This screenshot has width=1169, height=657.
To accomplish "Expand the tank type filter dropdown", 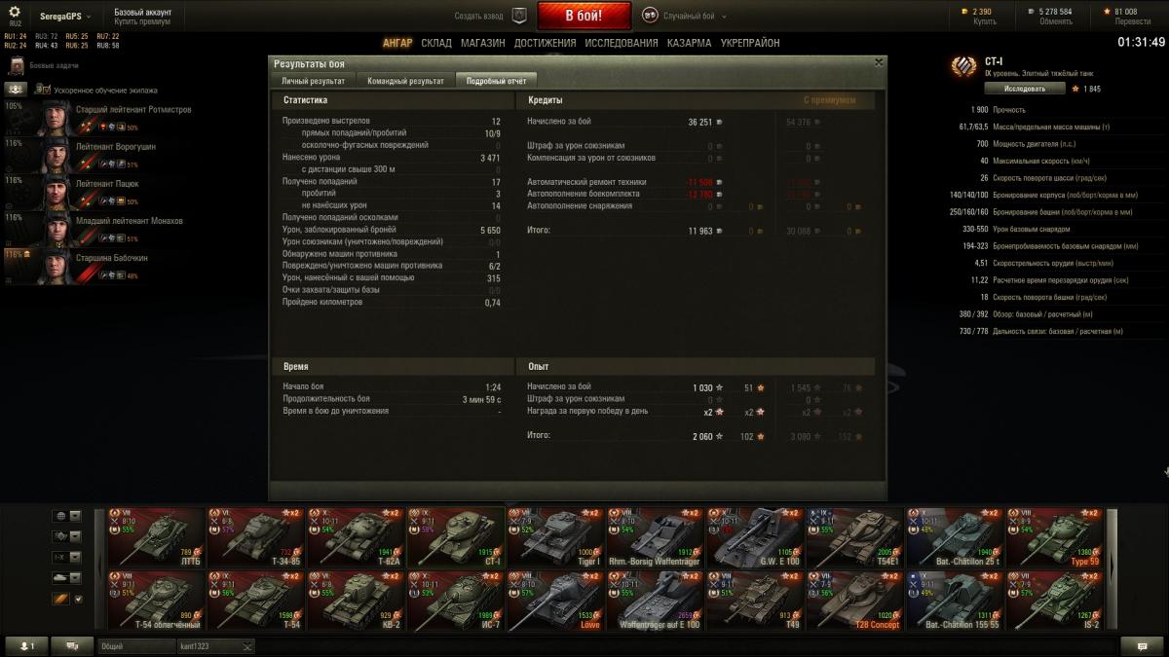I will pos(75,578).
